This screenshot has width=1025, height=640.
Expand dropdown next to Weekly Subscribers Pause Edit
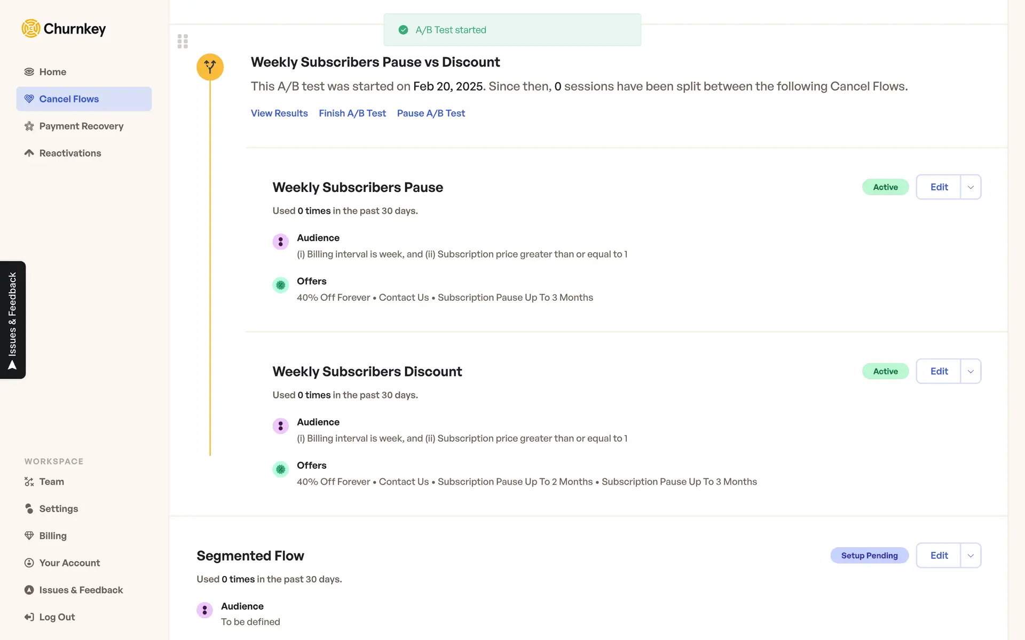[971, 187]
